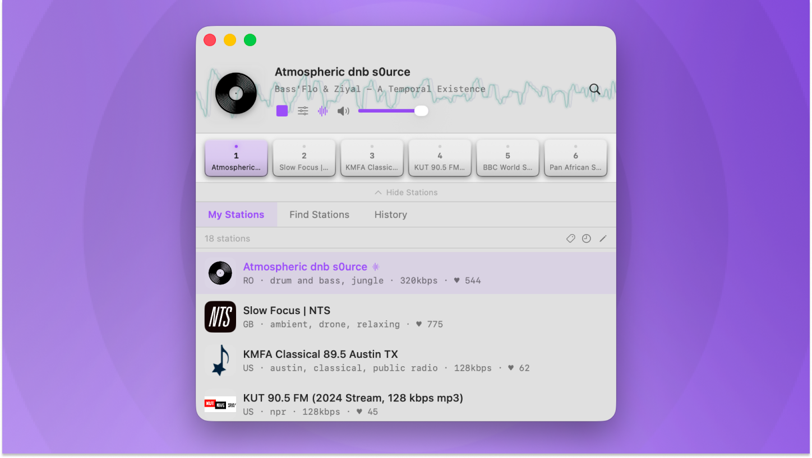This screenshot has width=812, height=458.
Task: Mute audio with the speaker icon
Action: pos(343,111)
